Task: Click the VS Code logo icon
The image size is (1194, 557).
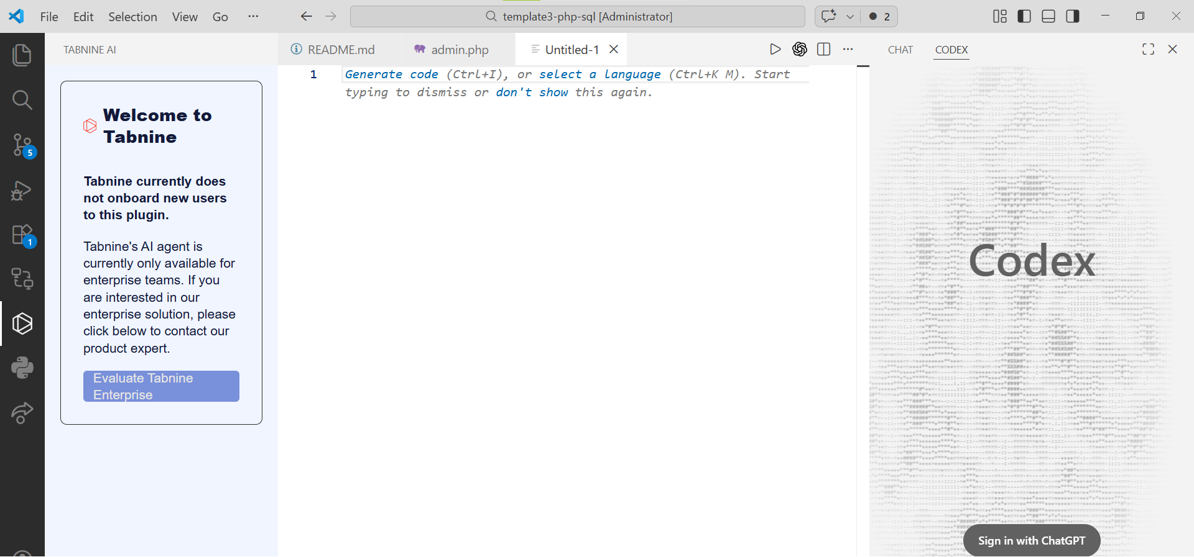Action: tap(16, 16)
